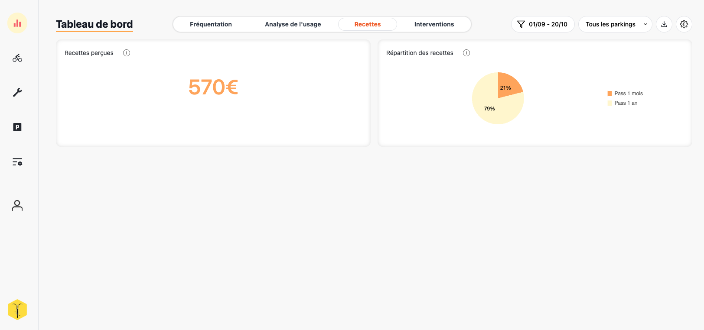The image size is (704, 330).
Task: Select the Interventions tab
Action: 434,24
